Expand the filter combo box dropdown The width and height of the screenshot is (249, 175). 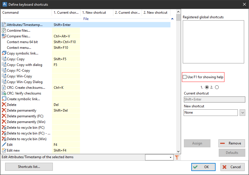171,157
